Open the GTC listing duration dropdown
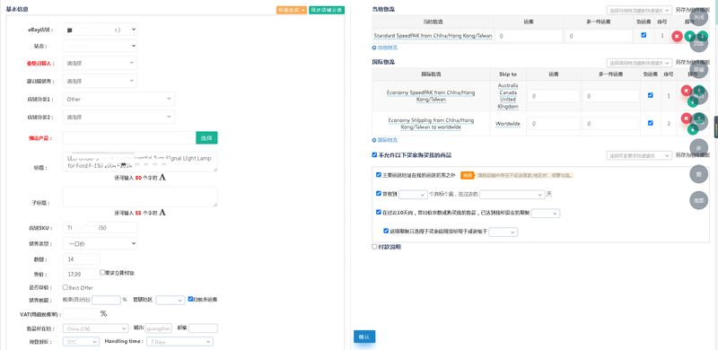 click(81, 342)
